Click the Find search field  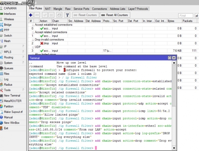(185, 16)
